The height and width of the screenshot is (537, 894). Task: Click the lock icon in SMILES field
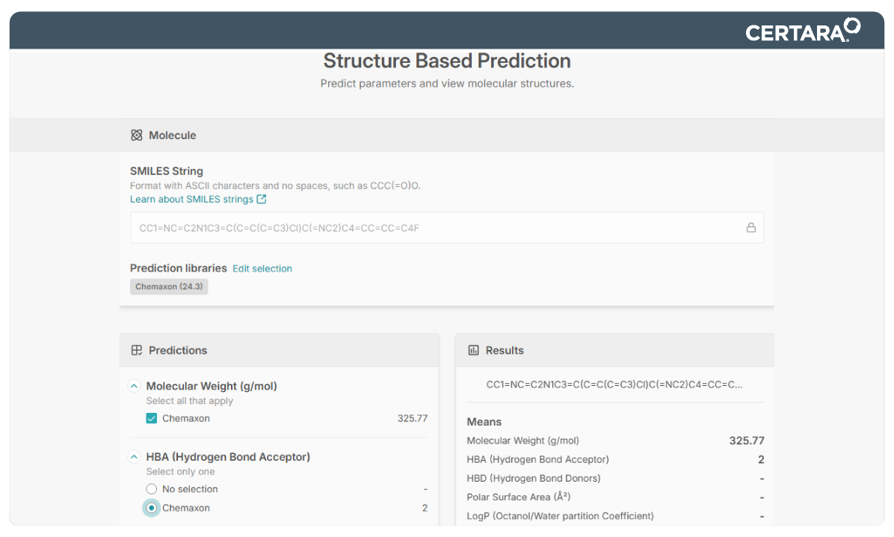point(750,227)
